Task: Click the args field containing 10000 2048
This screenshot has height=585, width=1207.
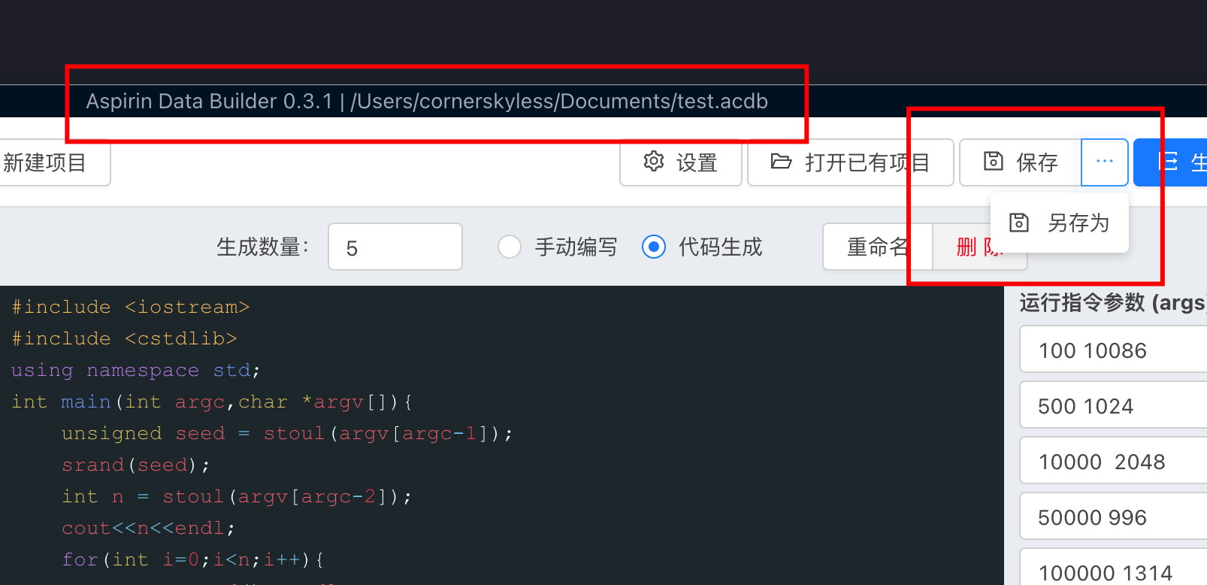Action: coord(1113,461)
